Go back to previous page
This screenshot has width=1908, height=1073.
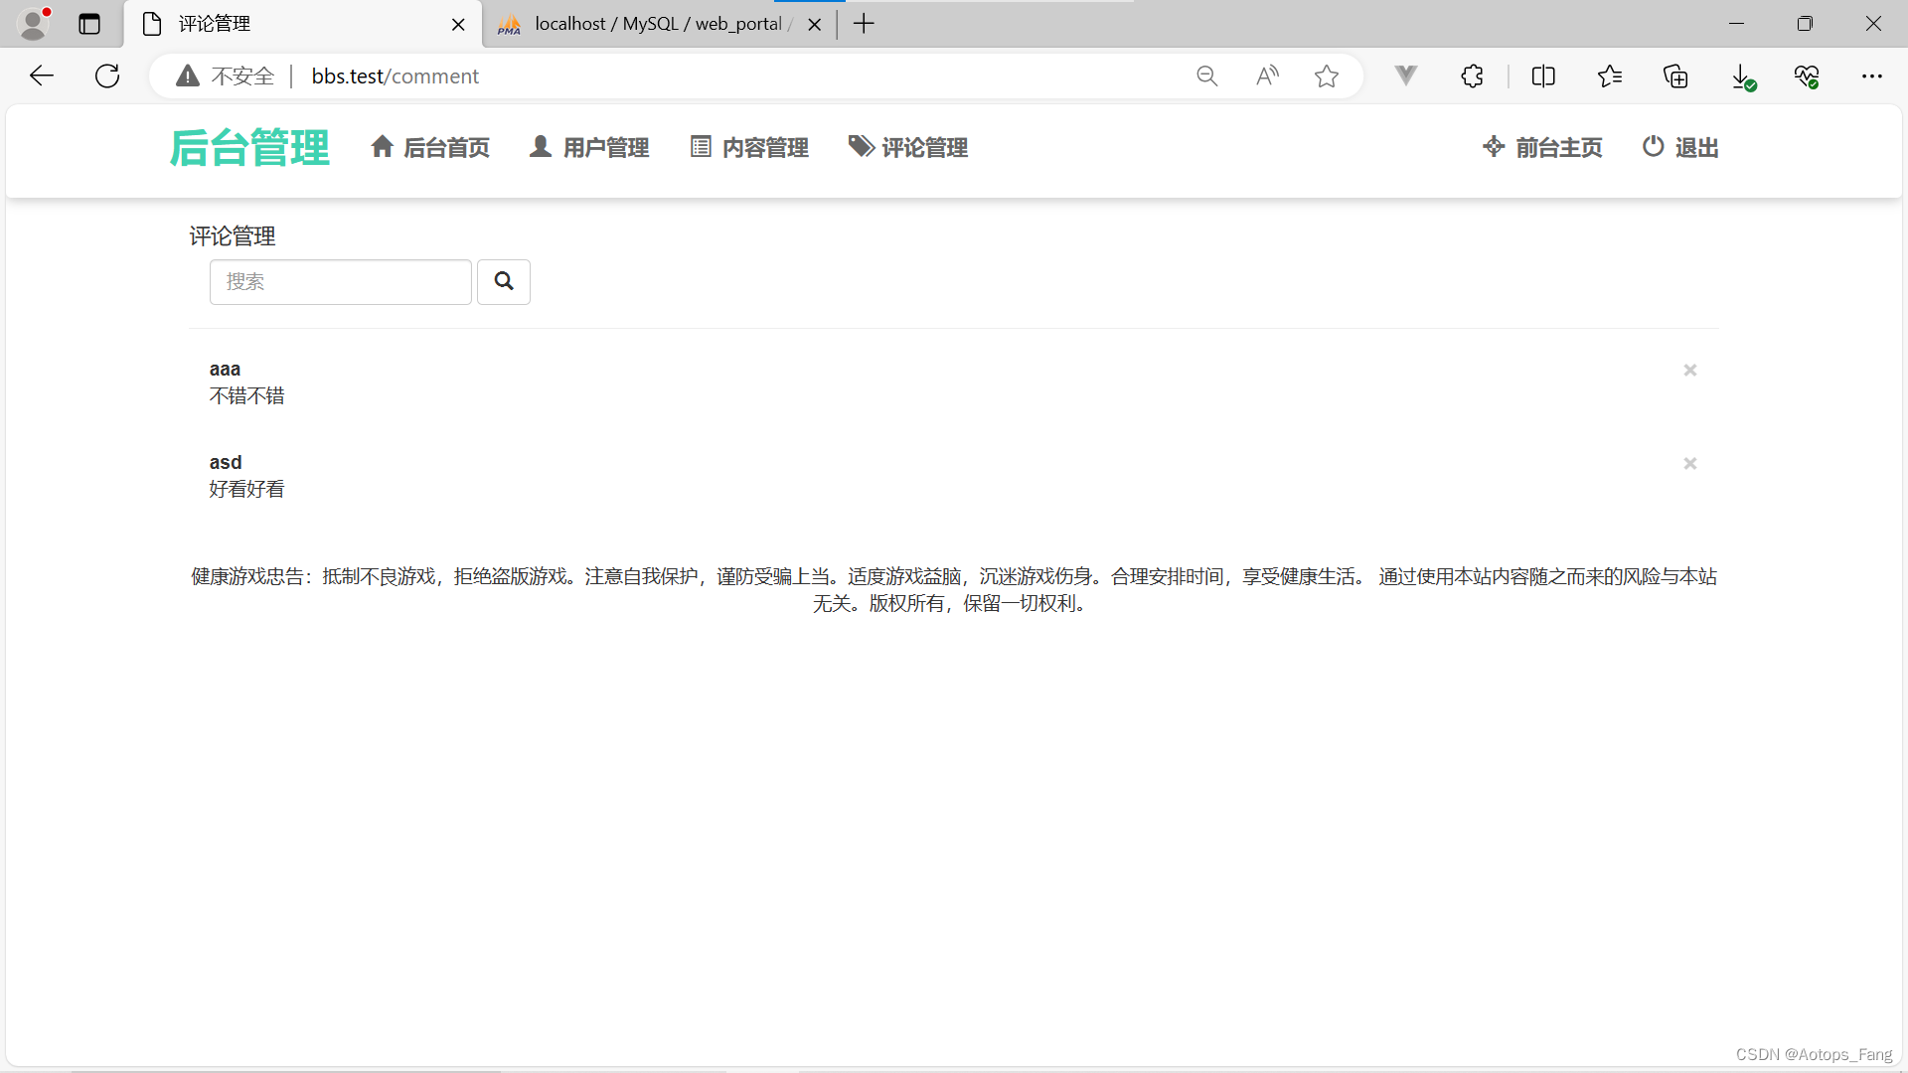click(42, 77)
